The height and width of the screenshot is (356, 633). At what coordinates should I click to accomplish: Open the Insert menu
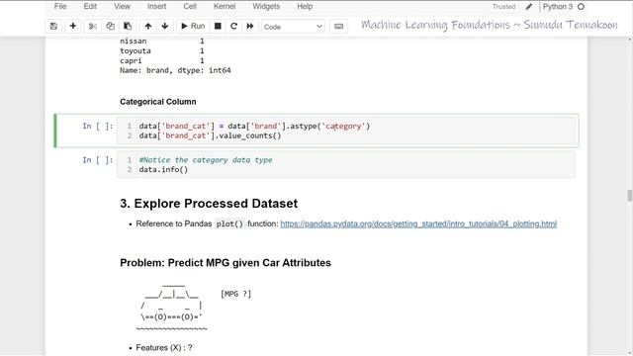[156, 7]
